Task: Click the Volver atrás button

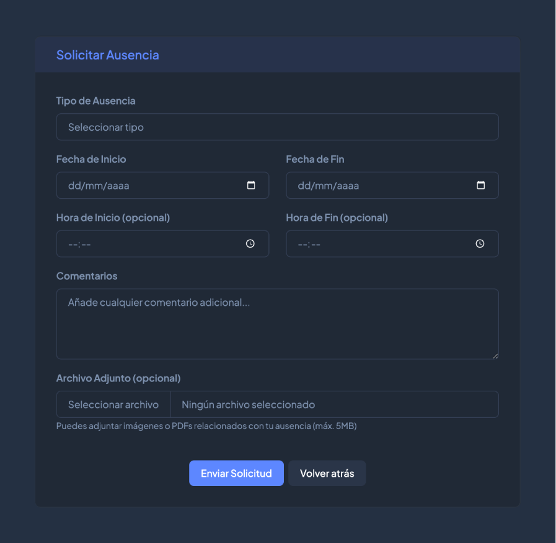Action: coord(327,474)
